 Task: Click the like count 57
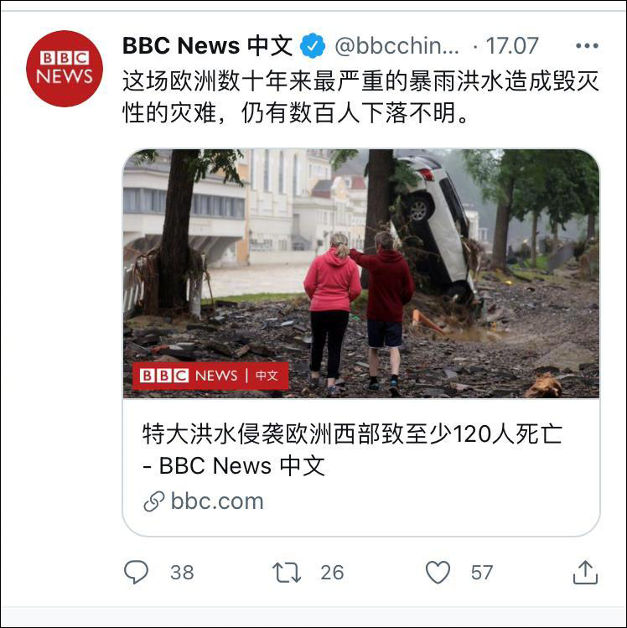click(x=482, y=573)
